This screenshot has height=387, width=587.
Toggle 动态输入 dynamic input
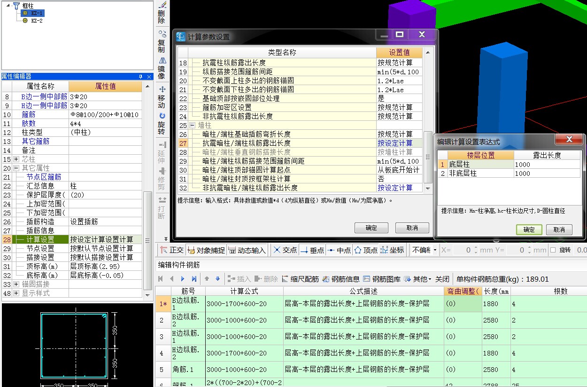tap(247, 250)
